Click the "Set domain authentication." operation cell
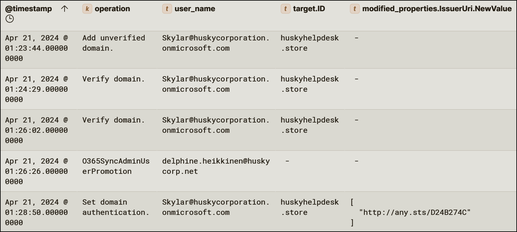The height and width of the screenshot is (232, 517). tap(116, 207)
